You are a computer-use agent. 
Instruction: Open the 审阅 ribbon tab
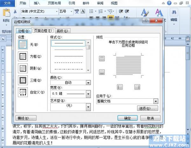pos(100,3)
